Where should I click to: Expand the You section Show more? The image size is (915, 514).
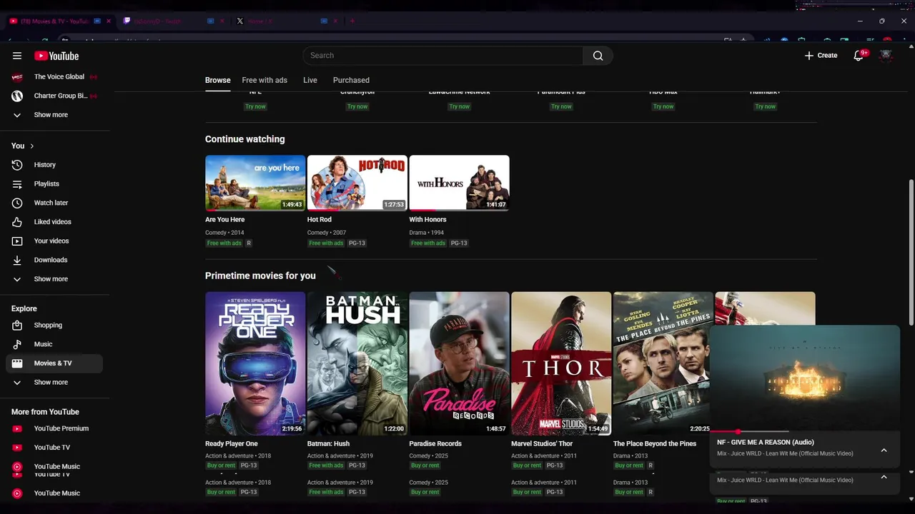click(51, 279)
